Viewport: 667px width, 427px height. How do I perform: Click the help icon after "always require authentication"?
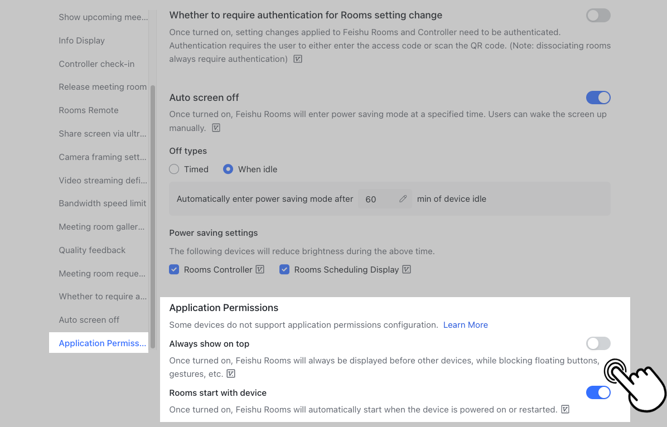click(298, 59)
